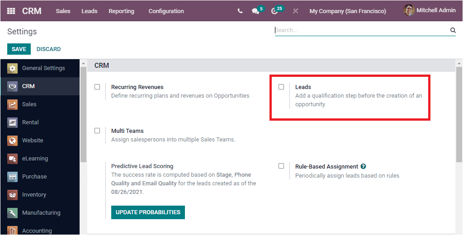Click the Predictive Lead Scoring label
Screen dimensions: 463x235
[142, 166]
